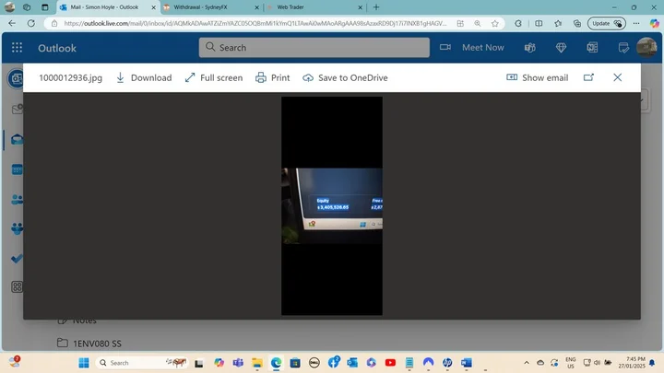
Task: Expand the system tray hidden icons chevron
Action: 527,363
